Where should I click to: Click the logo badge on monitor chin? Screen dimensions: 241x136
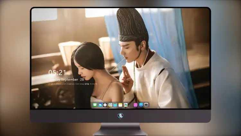tap(121, 116)
